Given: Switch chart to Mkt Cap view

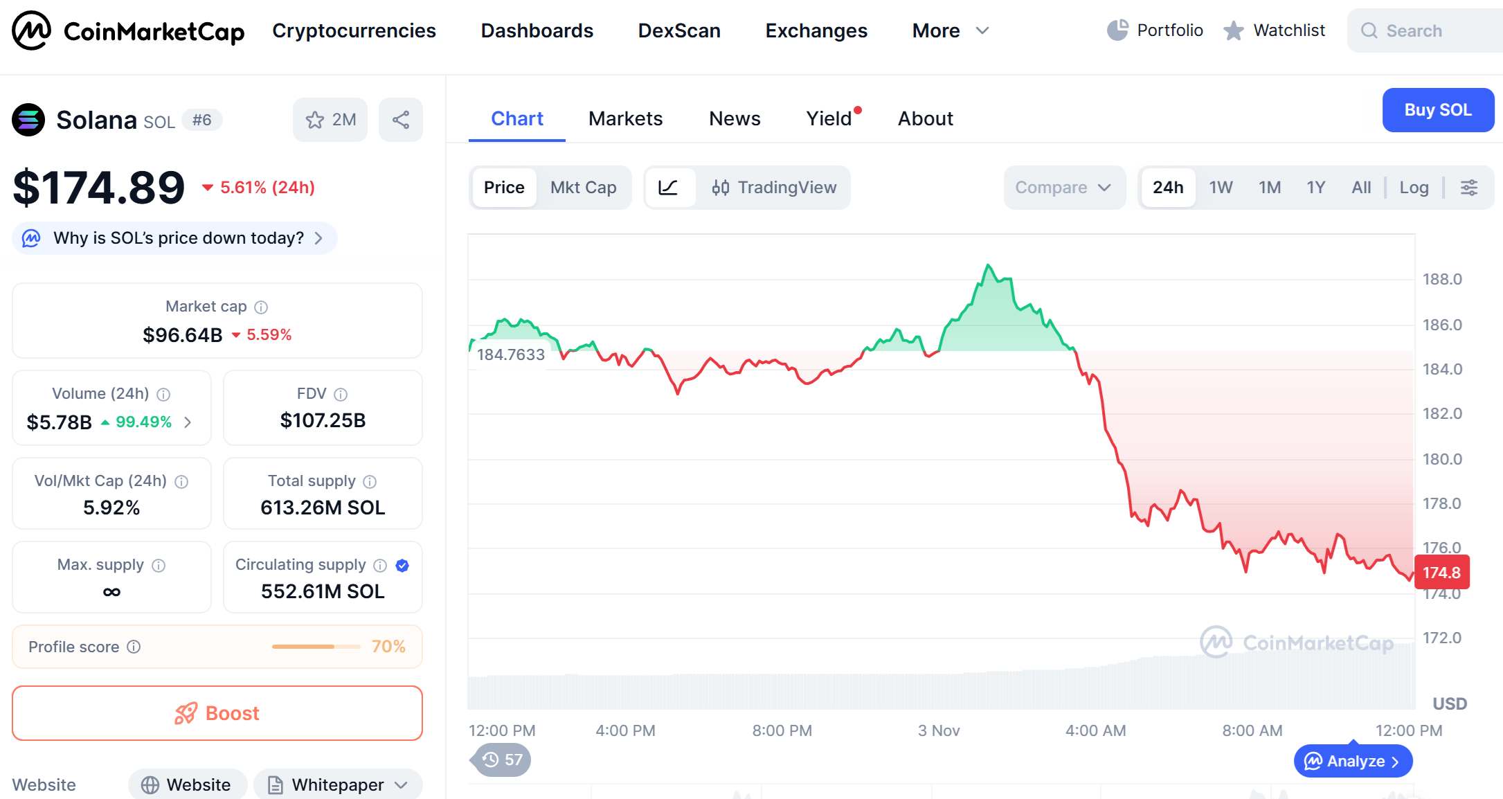Looking at the screenshot, I should pyautogui.click(x=583, y=188).
